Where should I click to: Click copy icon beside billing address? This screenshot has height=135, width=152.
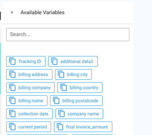pos(12,74)
